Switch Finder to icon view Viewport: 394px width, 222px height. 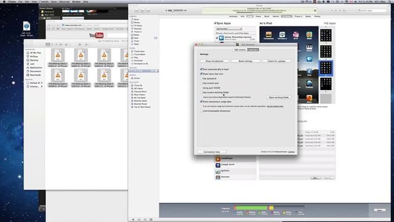coord(48,44)
